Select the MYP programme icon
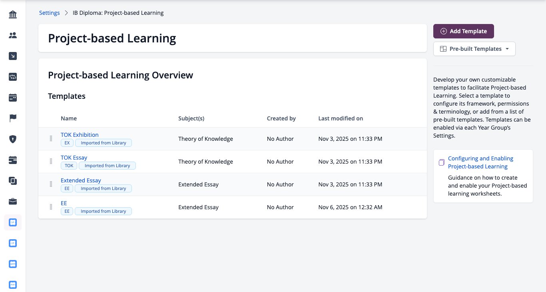 point(13,264)
